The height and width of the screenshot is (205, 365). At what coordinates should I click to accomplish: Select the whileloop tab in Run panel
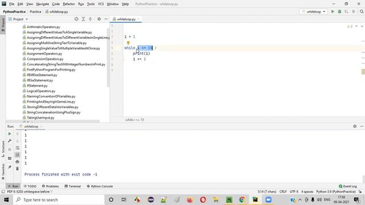31,126
